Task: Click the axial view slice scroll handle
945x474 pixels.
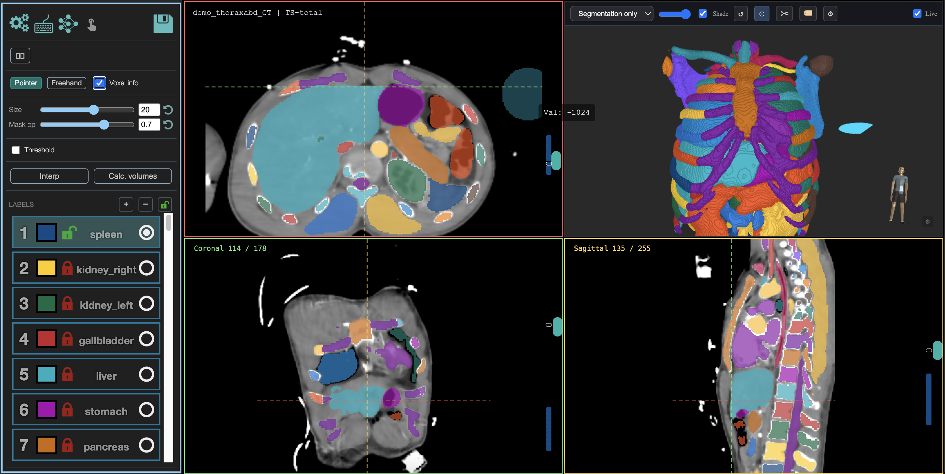Action: coord(557,160)
